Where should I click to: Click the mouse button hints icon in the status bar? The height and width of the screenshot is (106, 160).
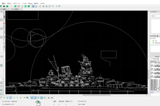[38, 103]
